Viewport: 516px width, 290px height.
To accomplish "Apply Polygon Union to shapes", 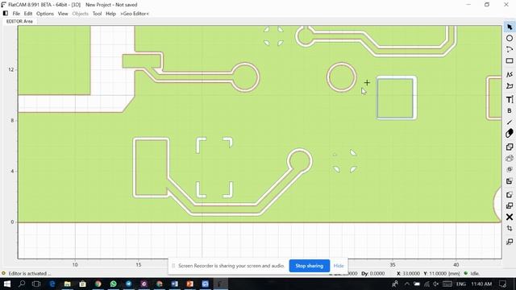I will point(510,147).
